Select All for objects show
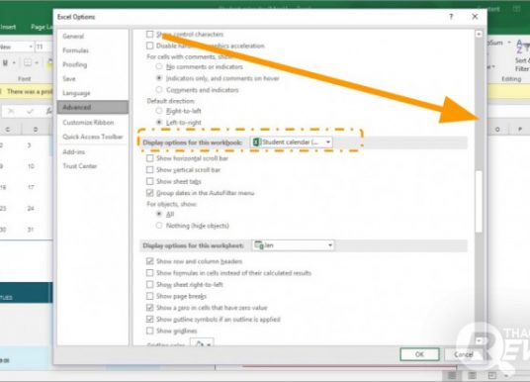 (159, 214)
